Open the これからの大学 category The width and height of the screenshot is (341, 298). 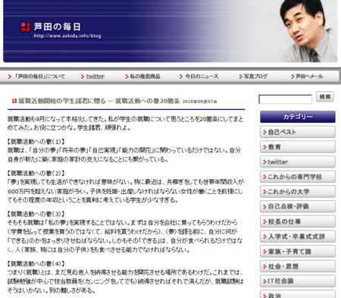(x=298, y=192)
